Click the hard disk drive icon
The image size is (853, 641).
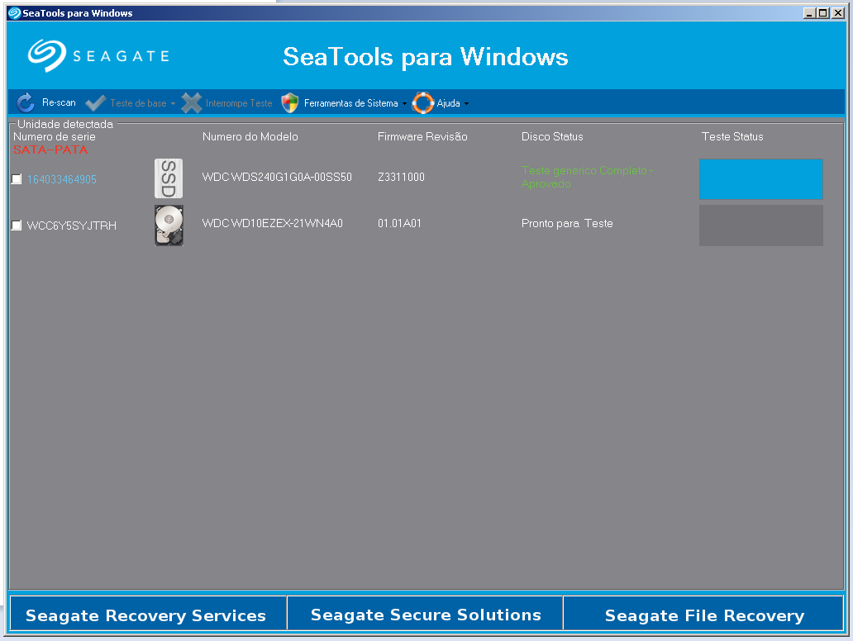tap(169, 225)
